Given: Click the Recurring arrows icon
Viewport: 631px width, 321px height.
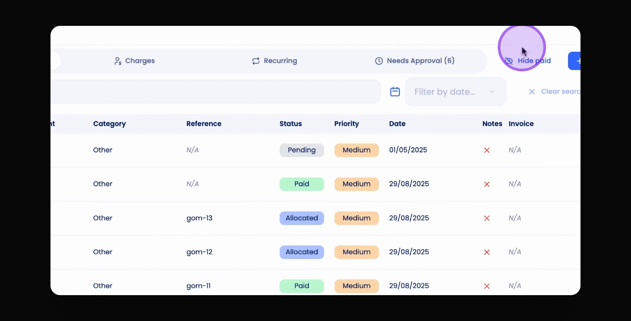Looking at the screenshot, I should click(256, 61).
